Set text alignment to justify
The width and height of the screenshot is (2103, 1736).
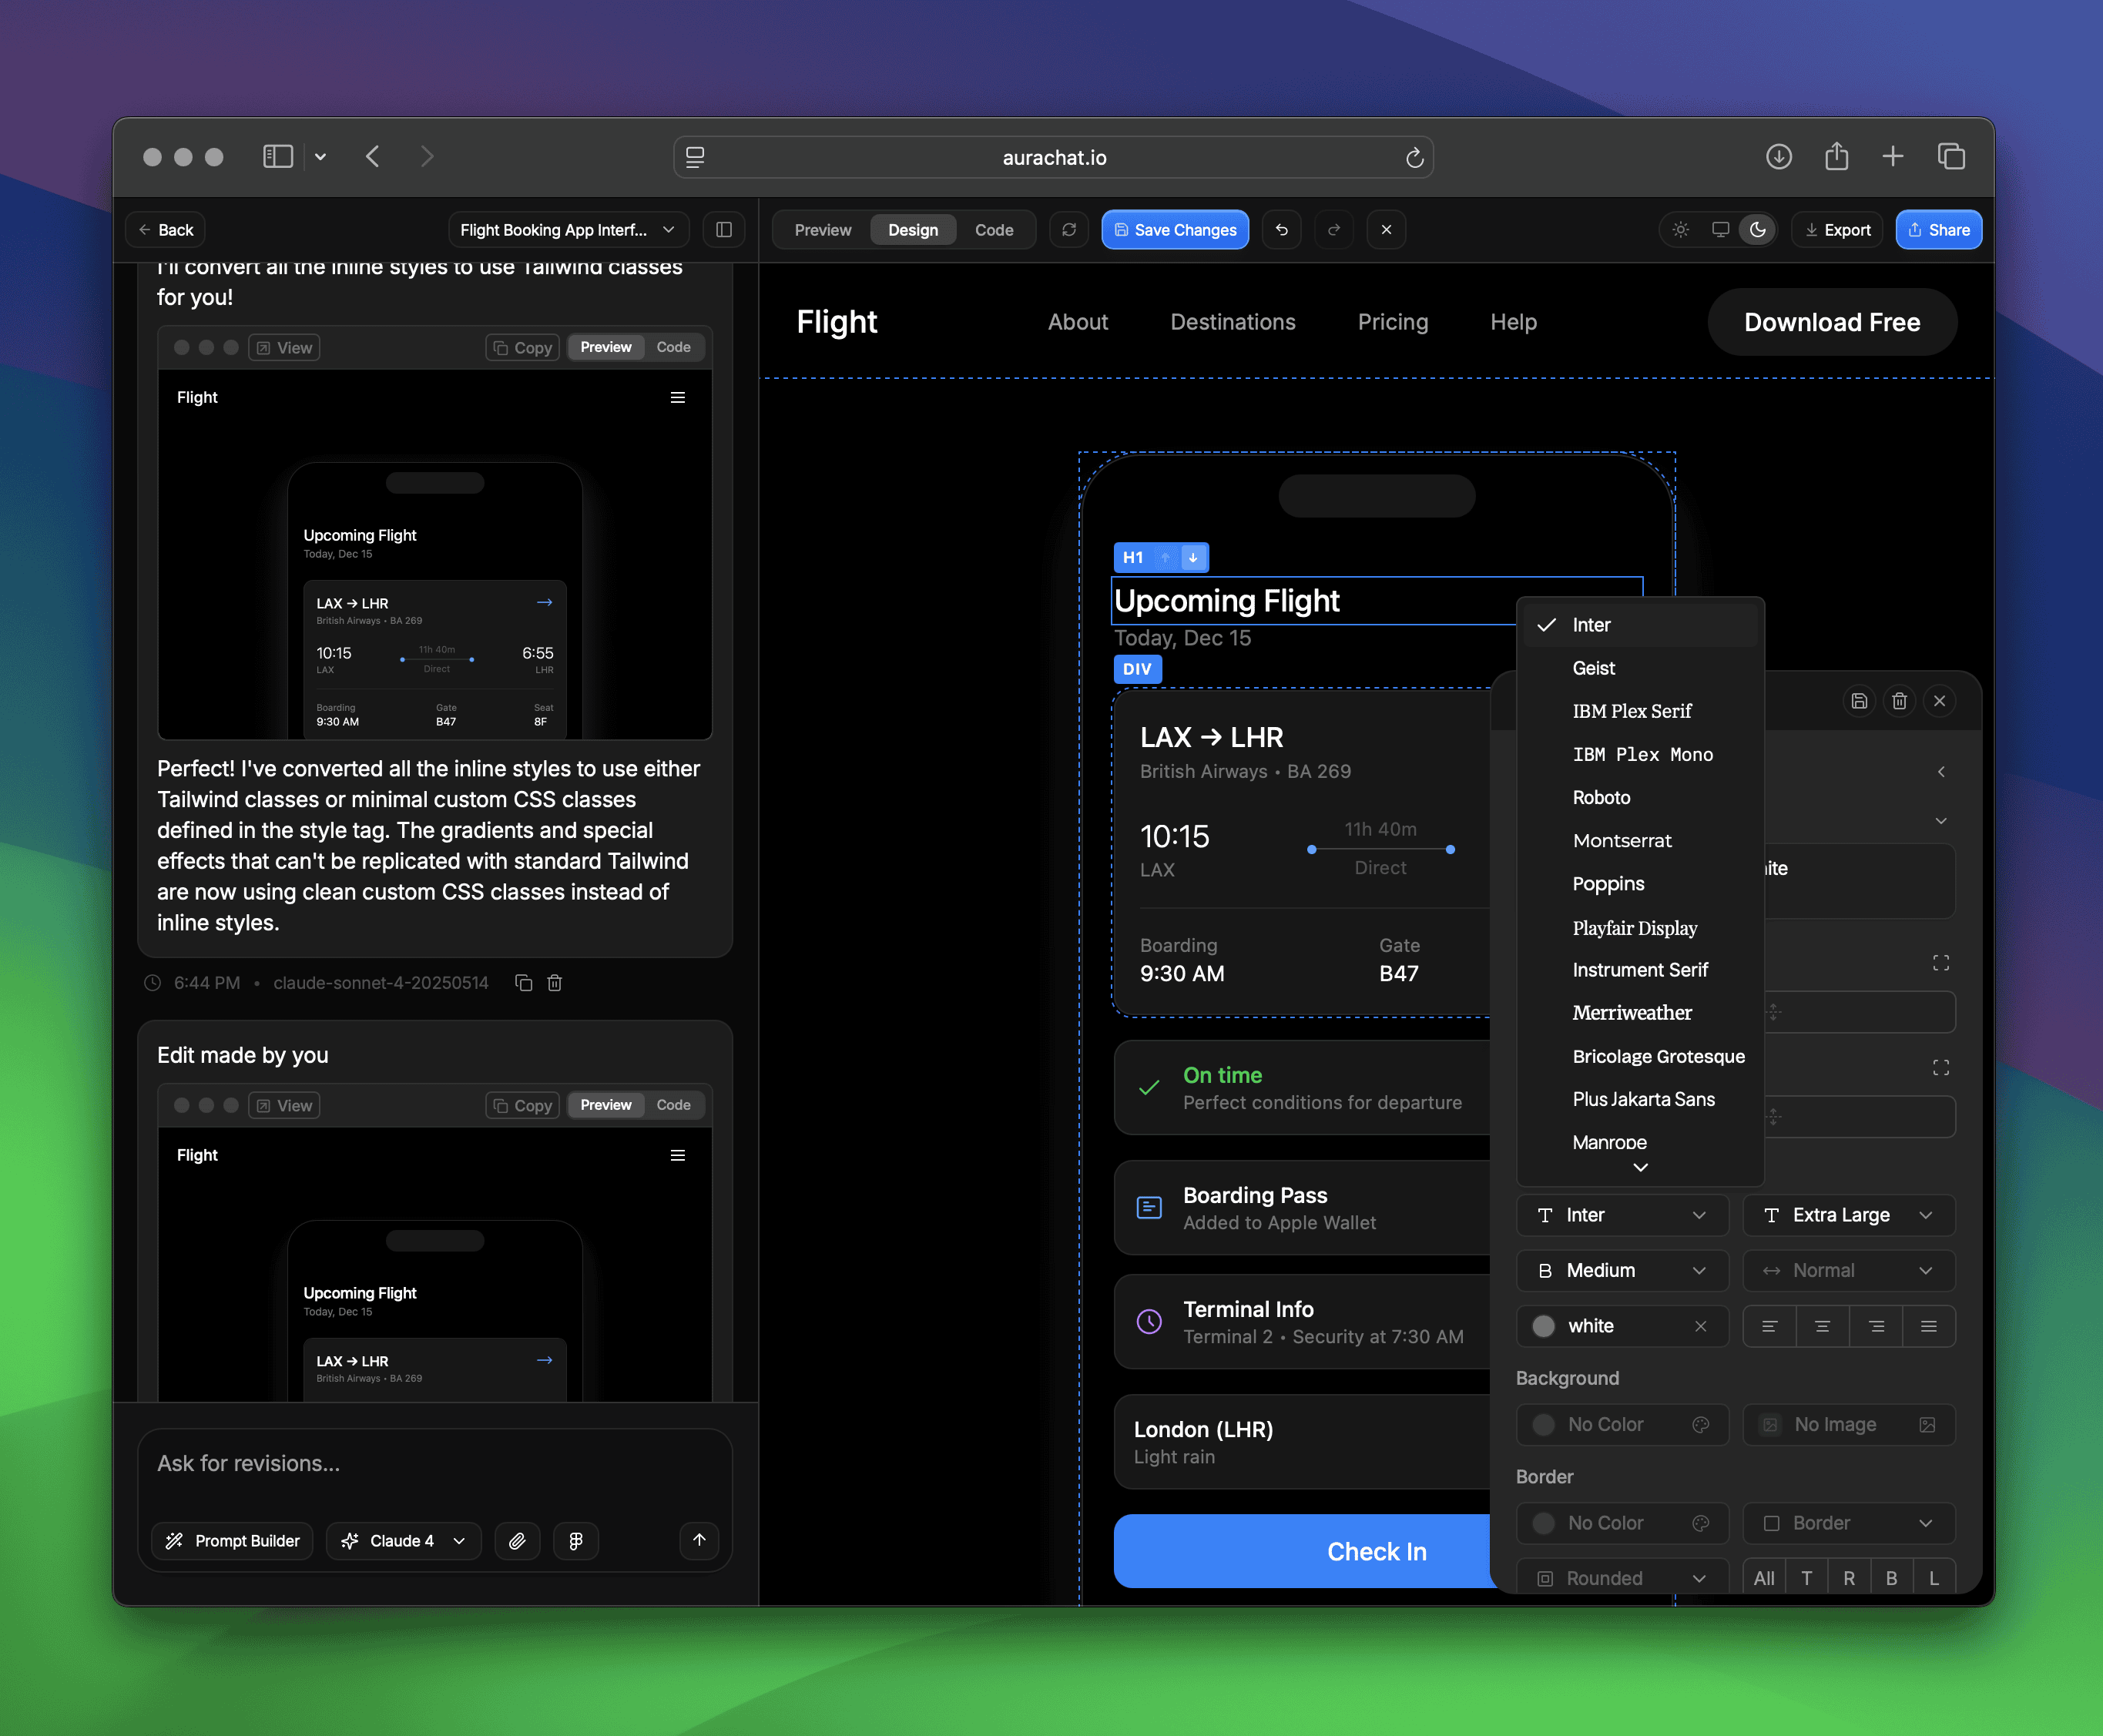1929,1326
